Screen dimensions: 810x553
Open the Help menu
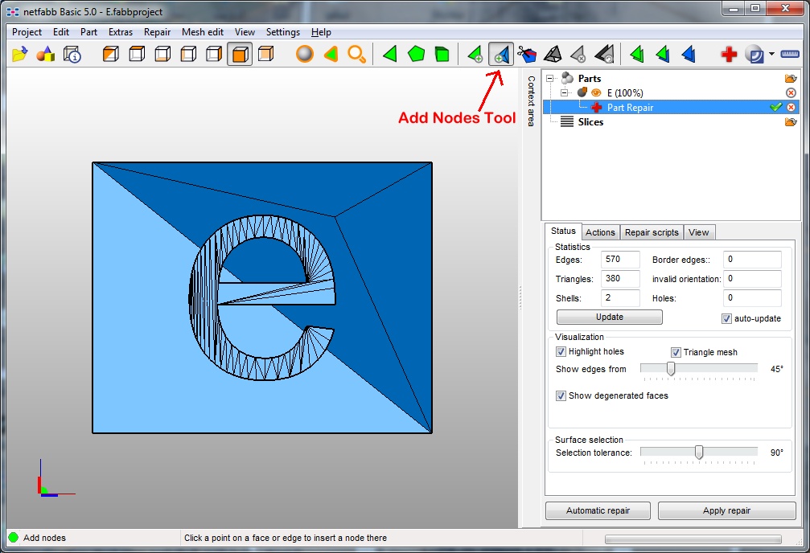pos(321,32)
